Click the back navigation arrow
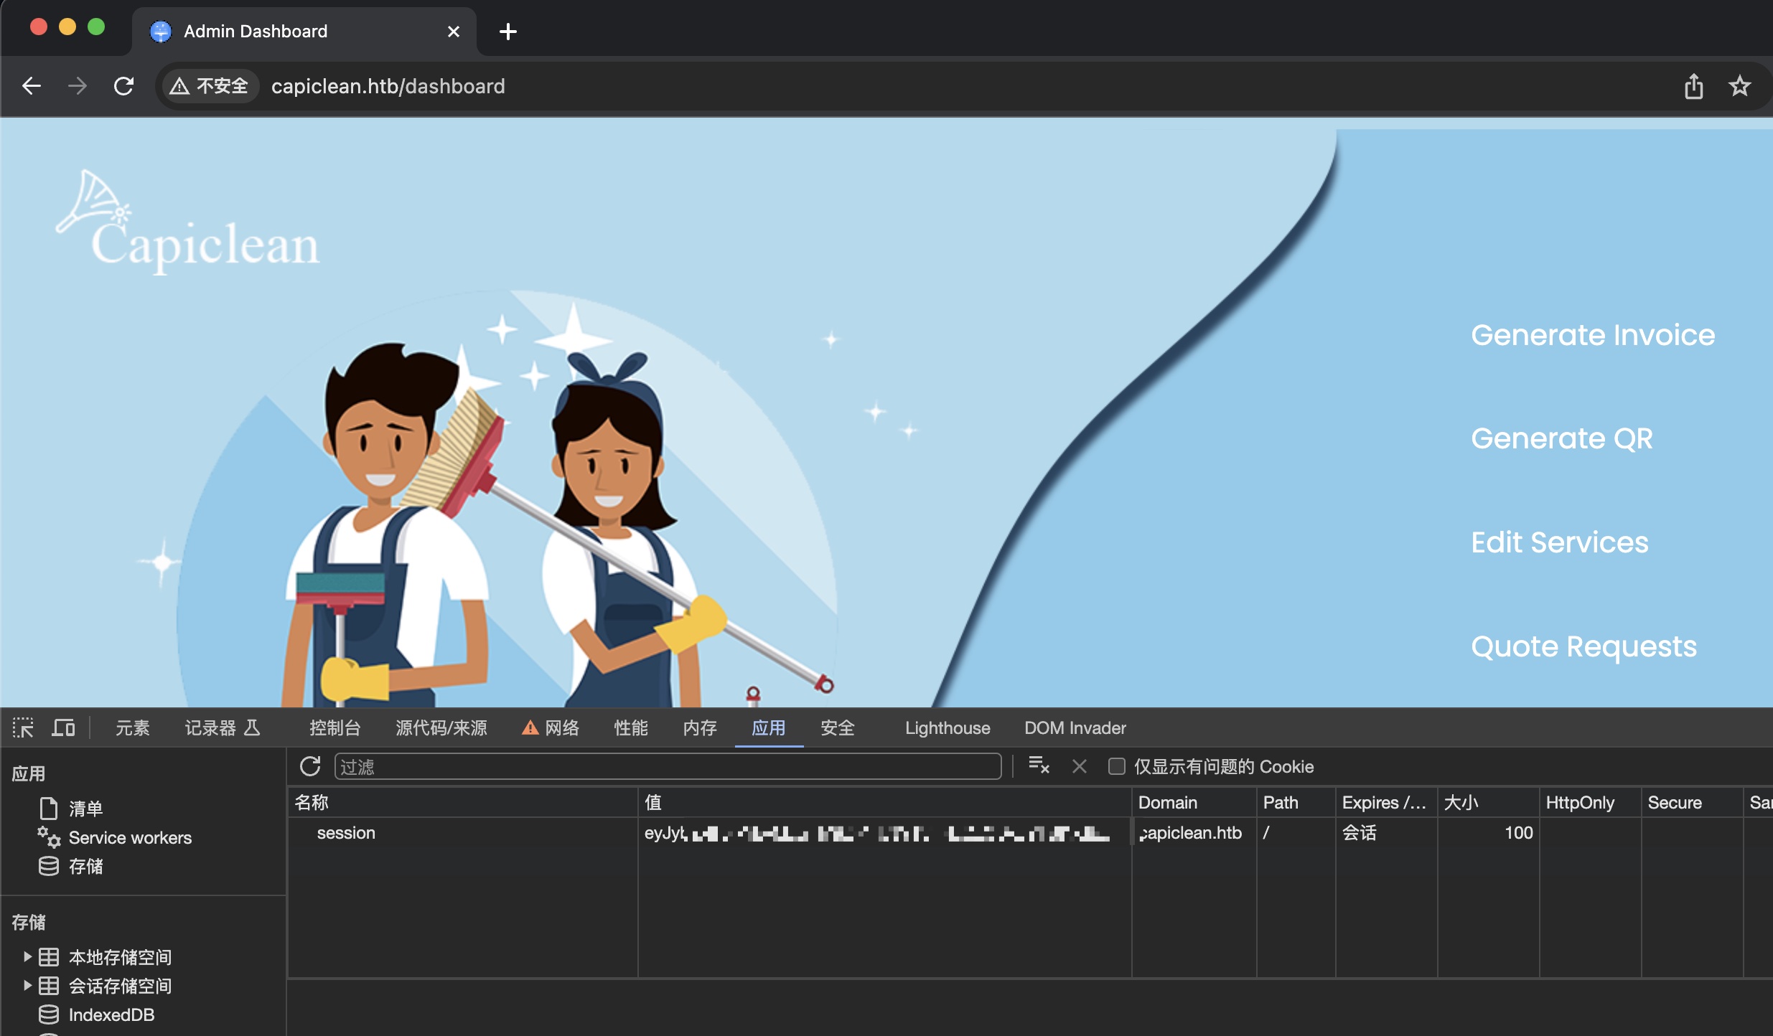 tap(32, 86)
